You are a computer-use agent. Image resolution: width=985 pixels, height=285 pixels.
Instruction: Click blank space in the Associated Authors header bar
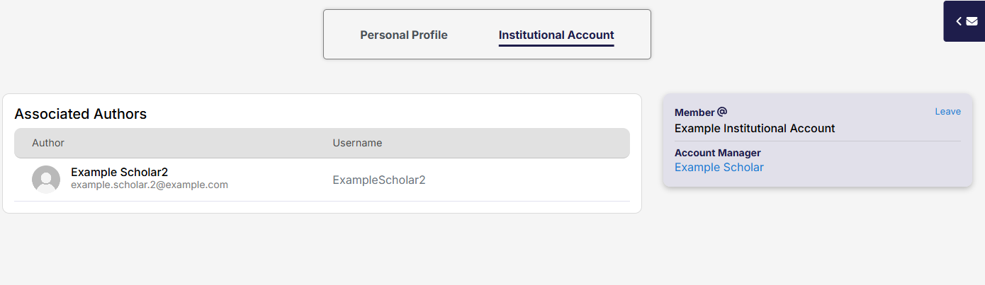[x=496, y=143]
